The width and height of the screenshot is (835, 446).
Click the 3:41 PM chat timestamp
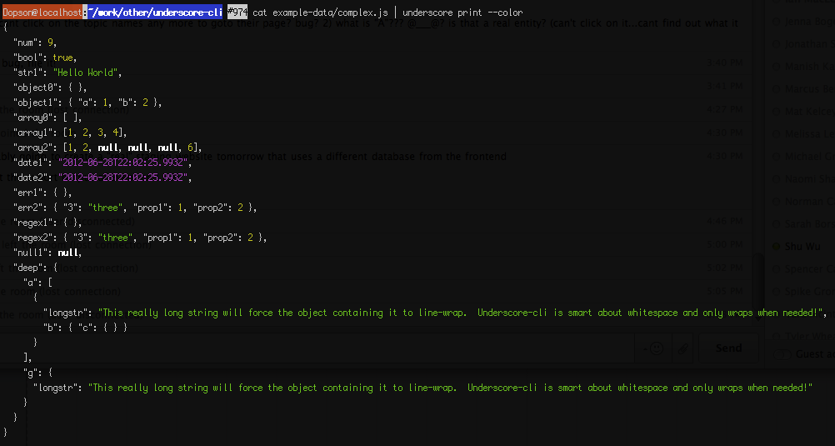pos(724,86)
